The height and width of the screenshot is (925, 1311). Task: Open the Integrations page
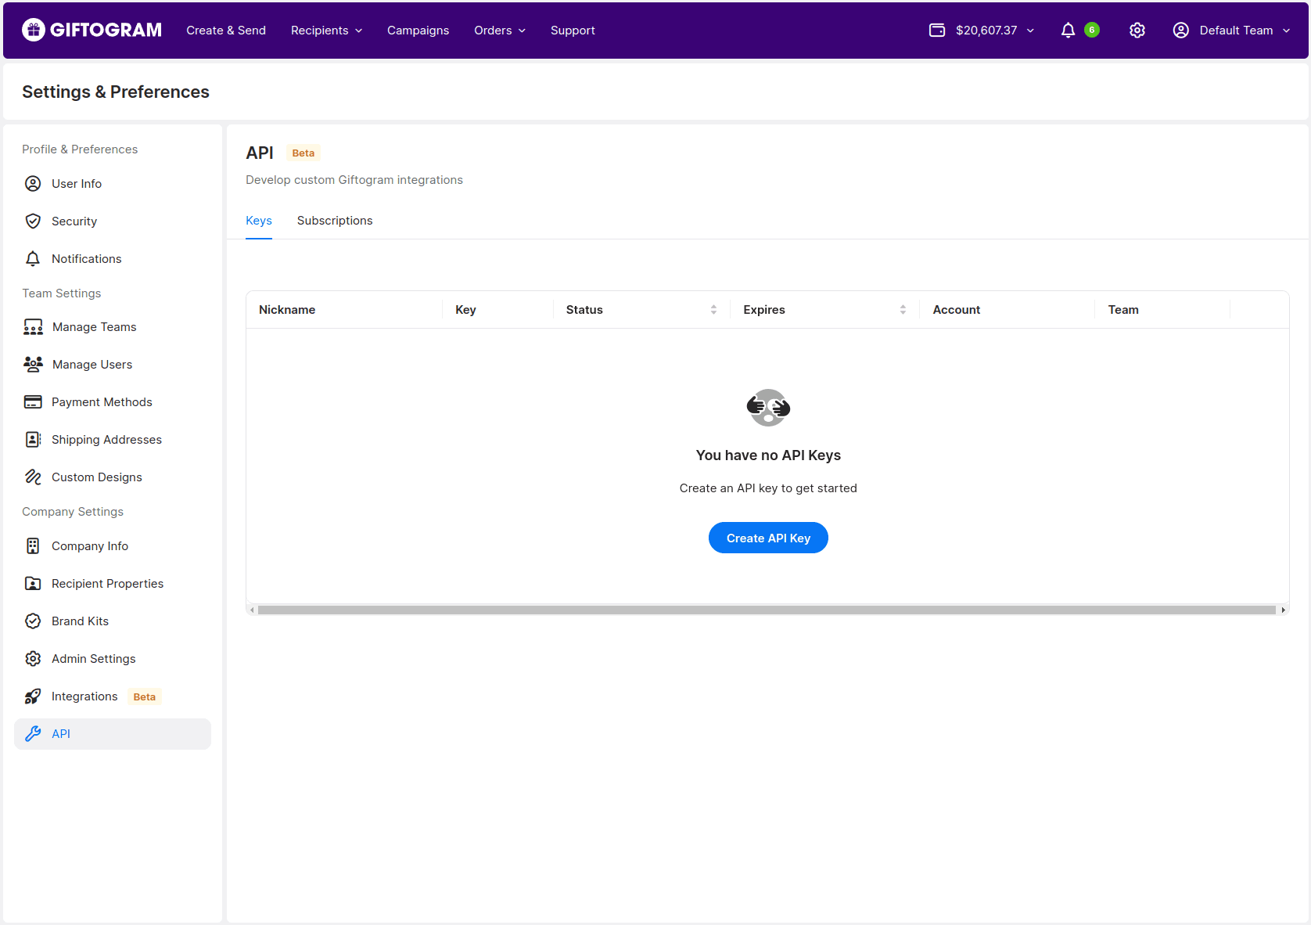pos(113,696)
